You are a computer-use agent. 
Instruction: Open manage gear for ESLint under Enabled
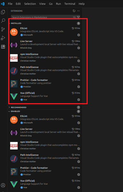(x=78, y=123)
